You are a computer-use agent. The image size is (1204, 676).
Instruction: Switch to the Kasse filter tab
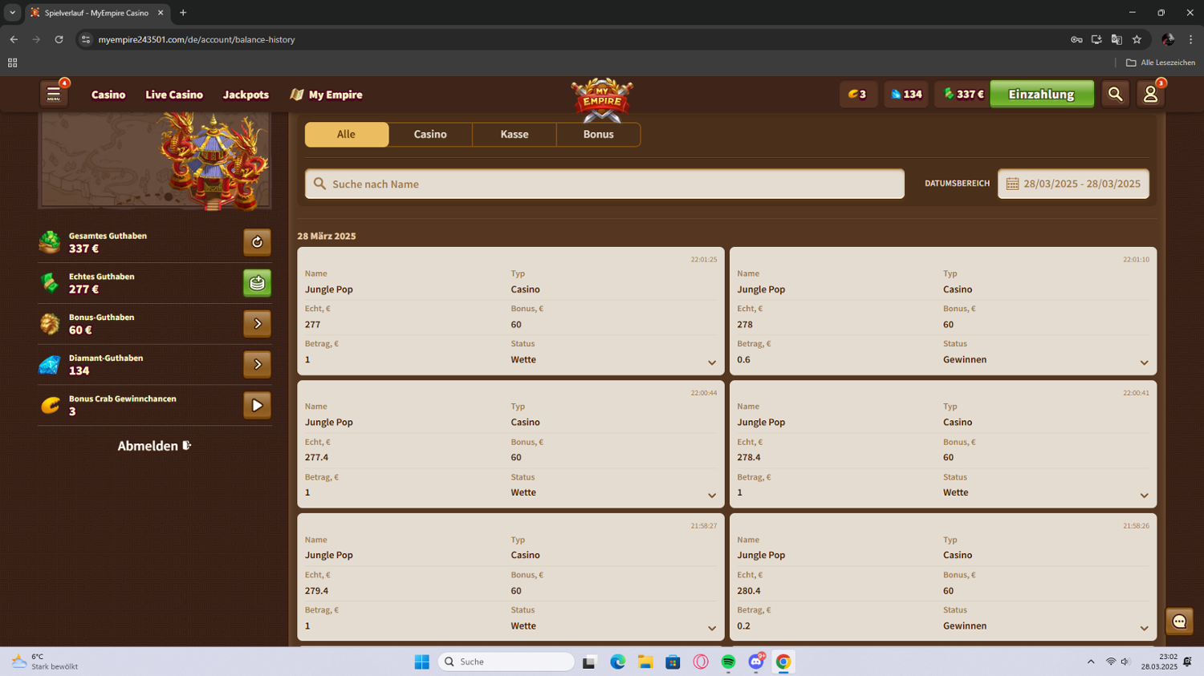(514, 135)
